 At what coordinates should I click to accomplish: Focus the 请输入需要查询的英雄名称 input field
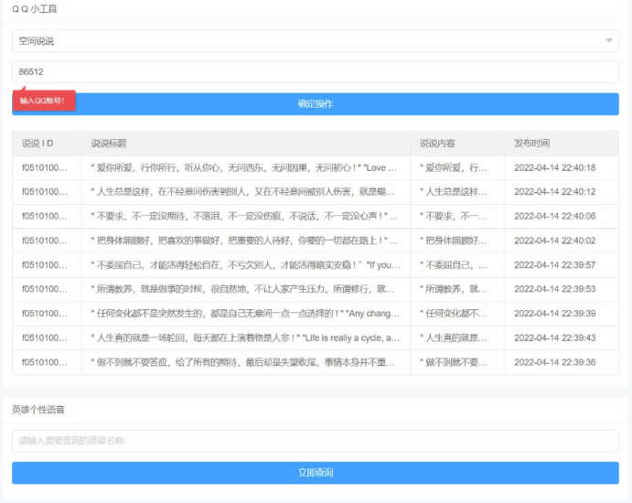click(x=316, y=441)
